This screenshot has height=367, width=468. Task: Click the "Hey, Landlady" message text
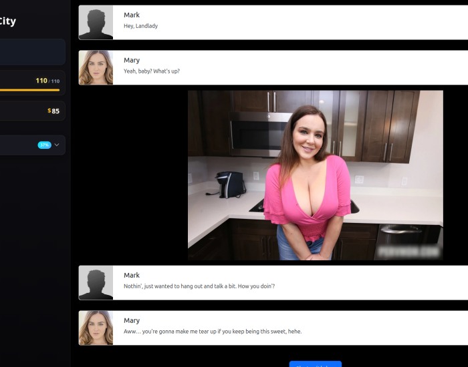point(140,26)
